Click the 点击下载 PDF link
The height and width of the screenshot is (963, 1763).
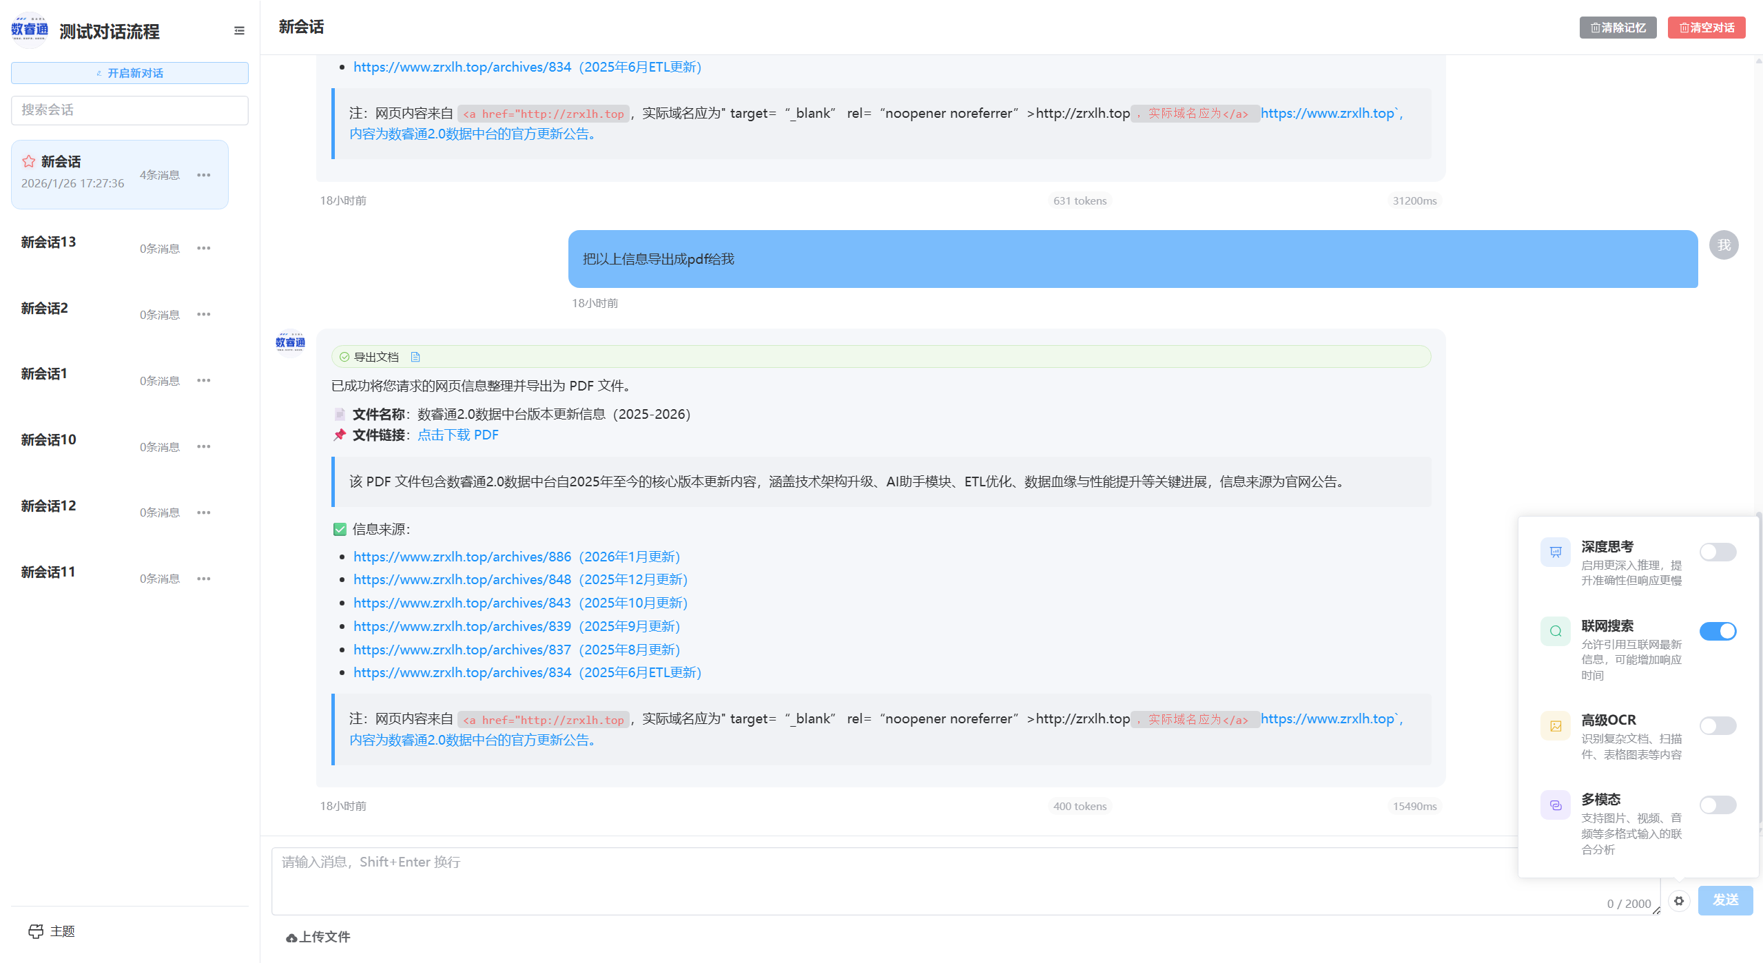click(x=457, y=435)
